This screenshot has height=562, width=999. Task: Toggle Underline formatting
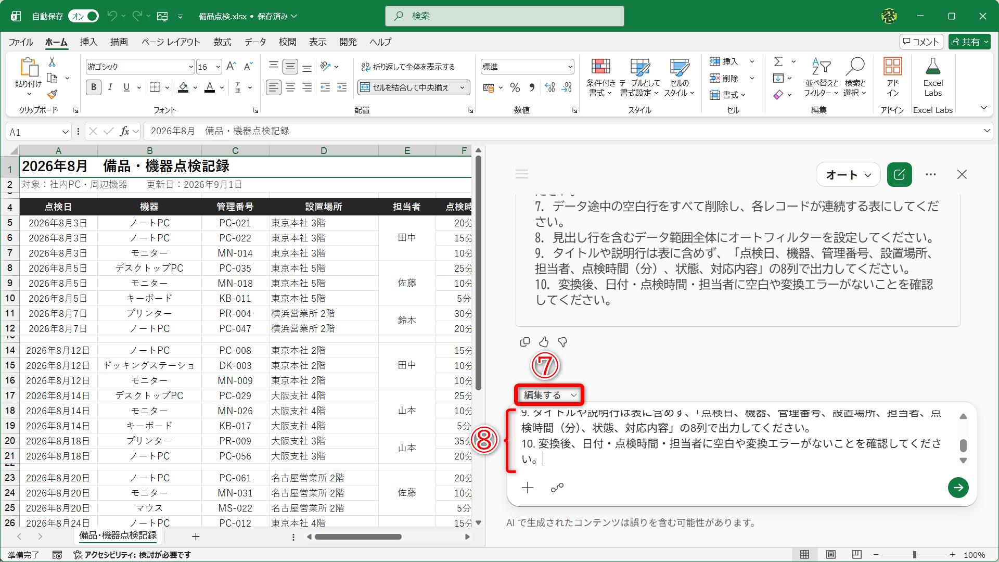point(126,87)
